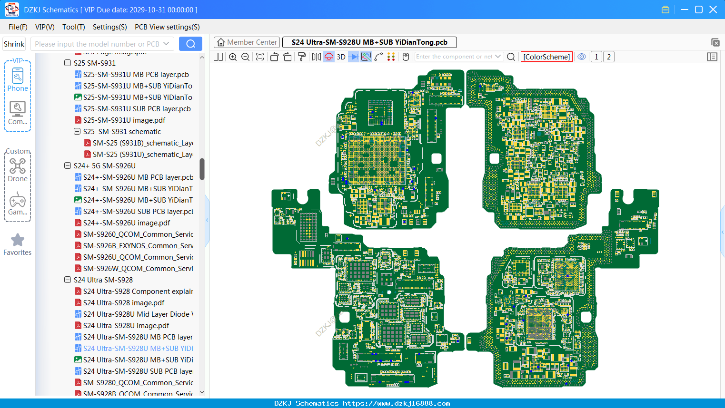Fit the board to screen
The width and height of the screenshot is (725, 408).
[260, 57]
